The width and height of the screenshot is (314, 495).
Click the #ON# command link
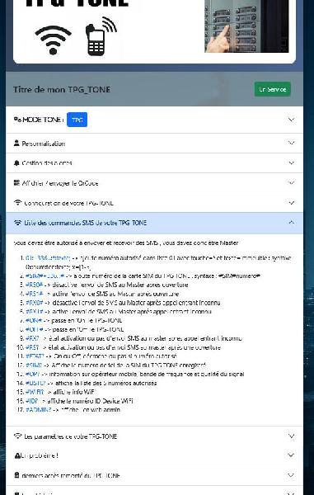point(34,320)
